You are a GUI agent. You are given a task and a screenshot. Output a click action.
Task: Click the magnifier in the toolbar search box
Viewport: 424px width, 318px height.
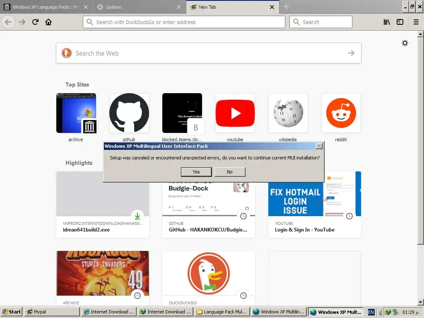coord(296,22)
